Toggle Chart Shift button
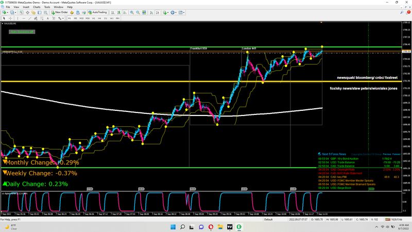This screenshot has width=412, height=232. pyautogui.click(x=158, y=12)
